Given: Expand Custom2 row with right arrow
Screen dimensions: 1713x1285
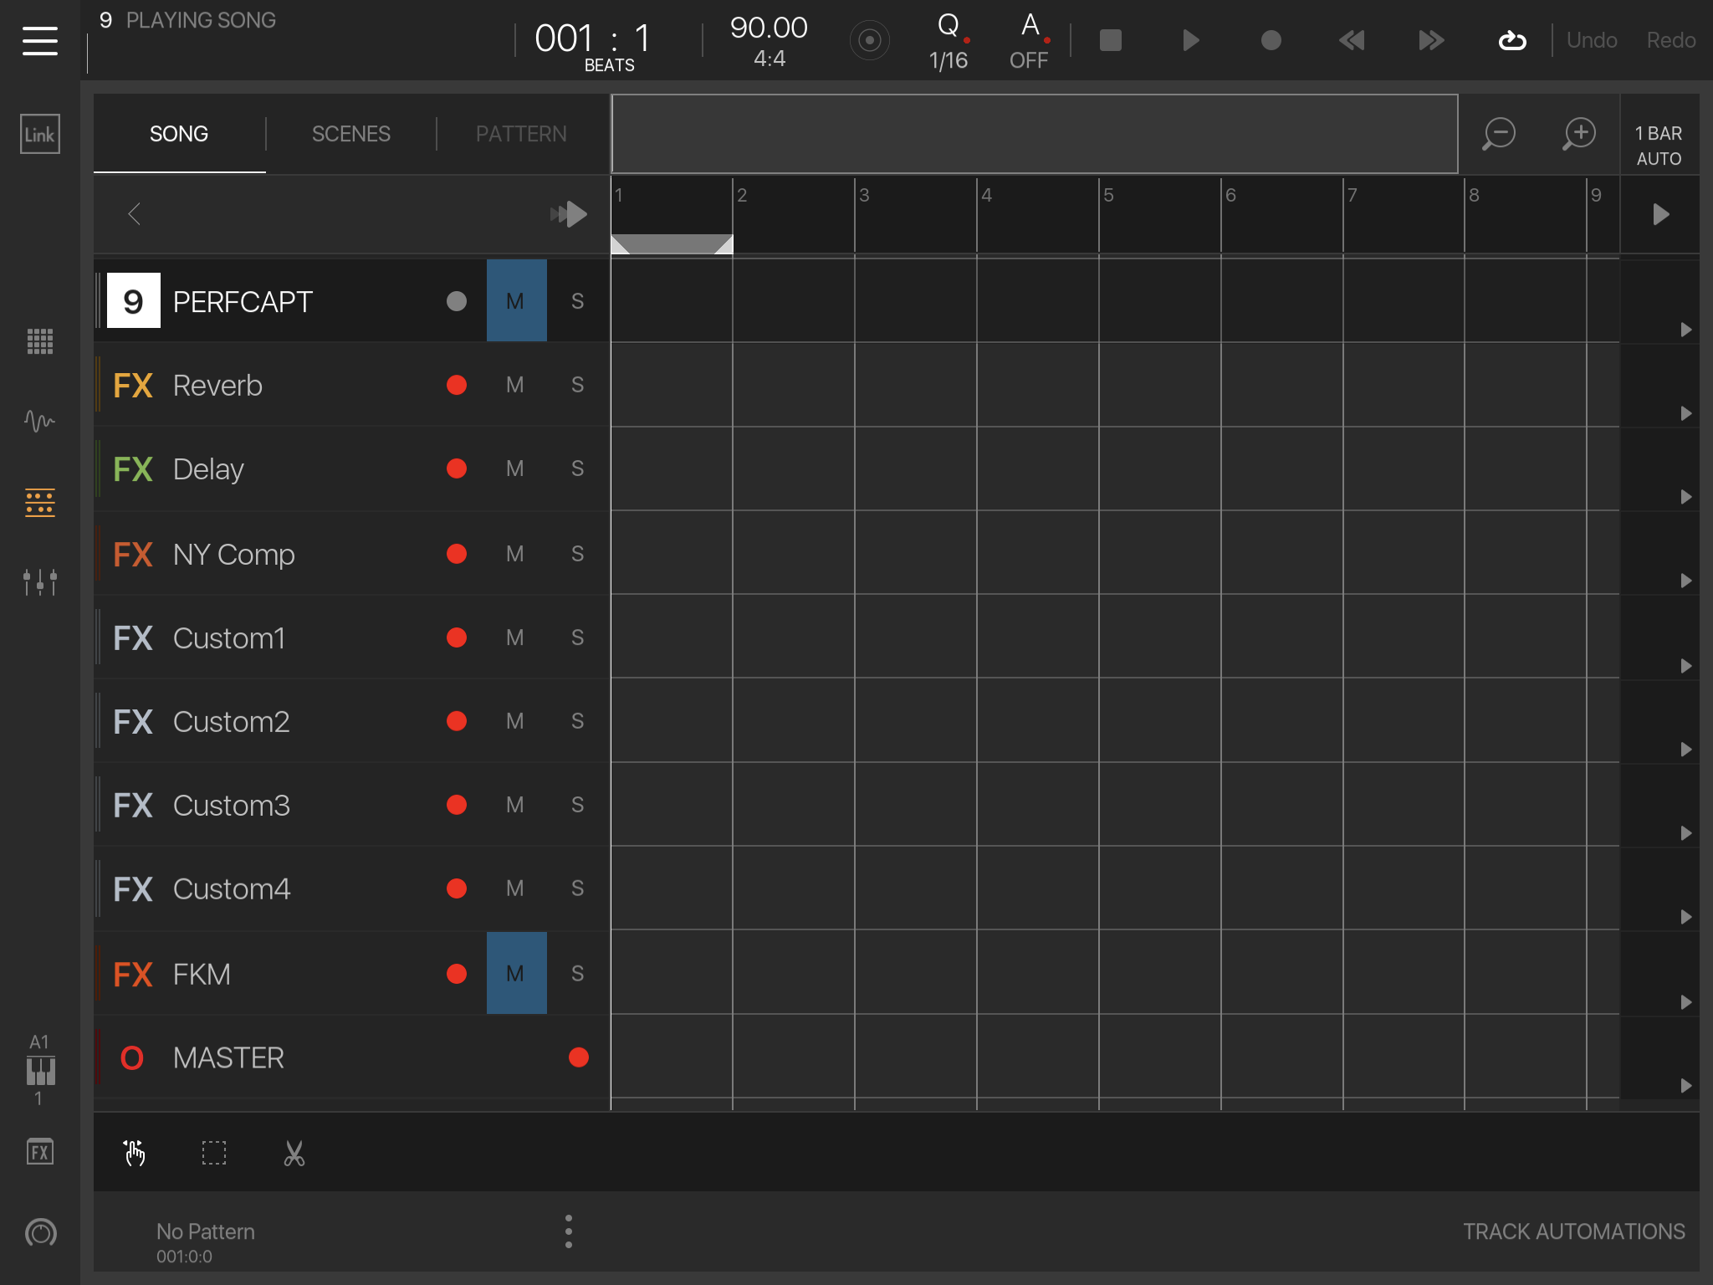Looking at the screenshot, I should click(x=1686, y=750).
